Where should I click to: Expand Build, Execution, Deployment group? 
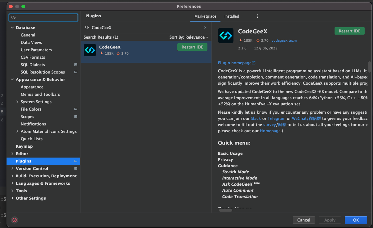pos(12,176)
